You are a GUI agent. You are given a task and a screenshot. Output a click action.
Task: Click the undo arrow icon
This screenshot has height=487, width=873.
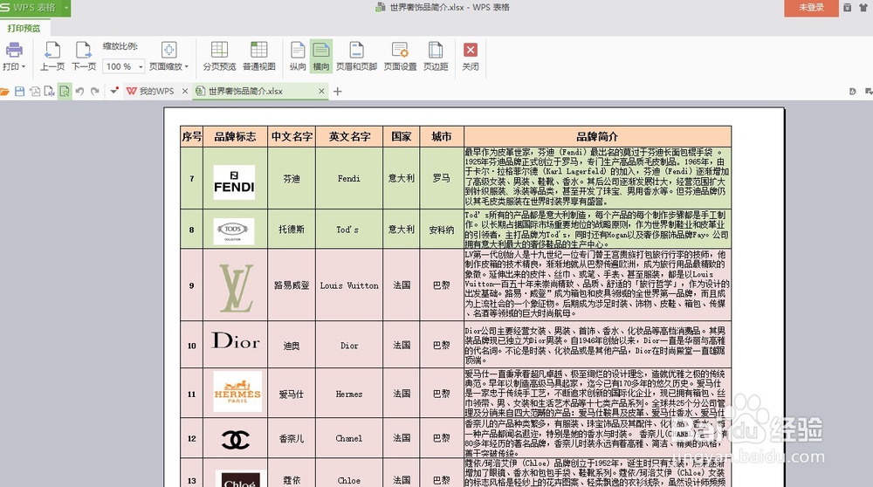(x=79, y=92)
